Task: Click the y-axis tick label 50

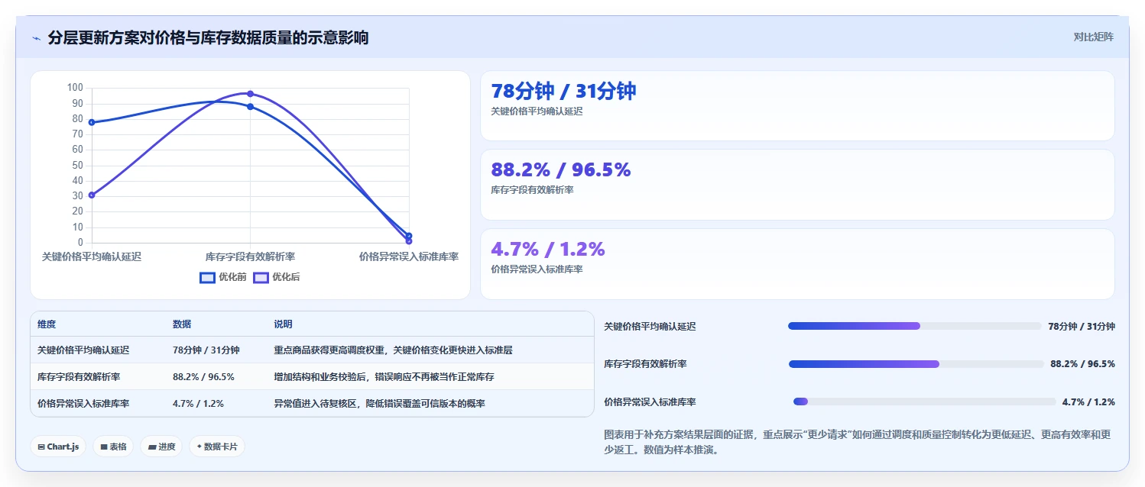Action: point(77,166)
